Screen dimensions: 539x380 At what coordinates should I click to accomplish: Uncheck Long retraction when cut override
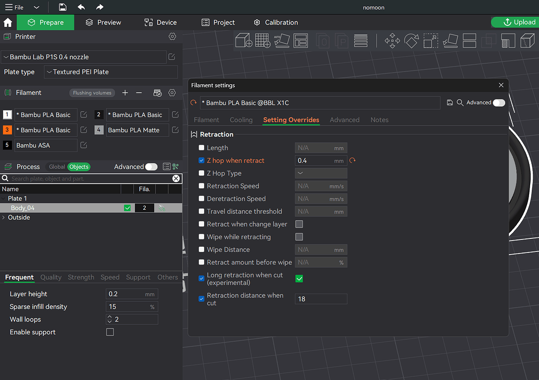[202, 278]
